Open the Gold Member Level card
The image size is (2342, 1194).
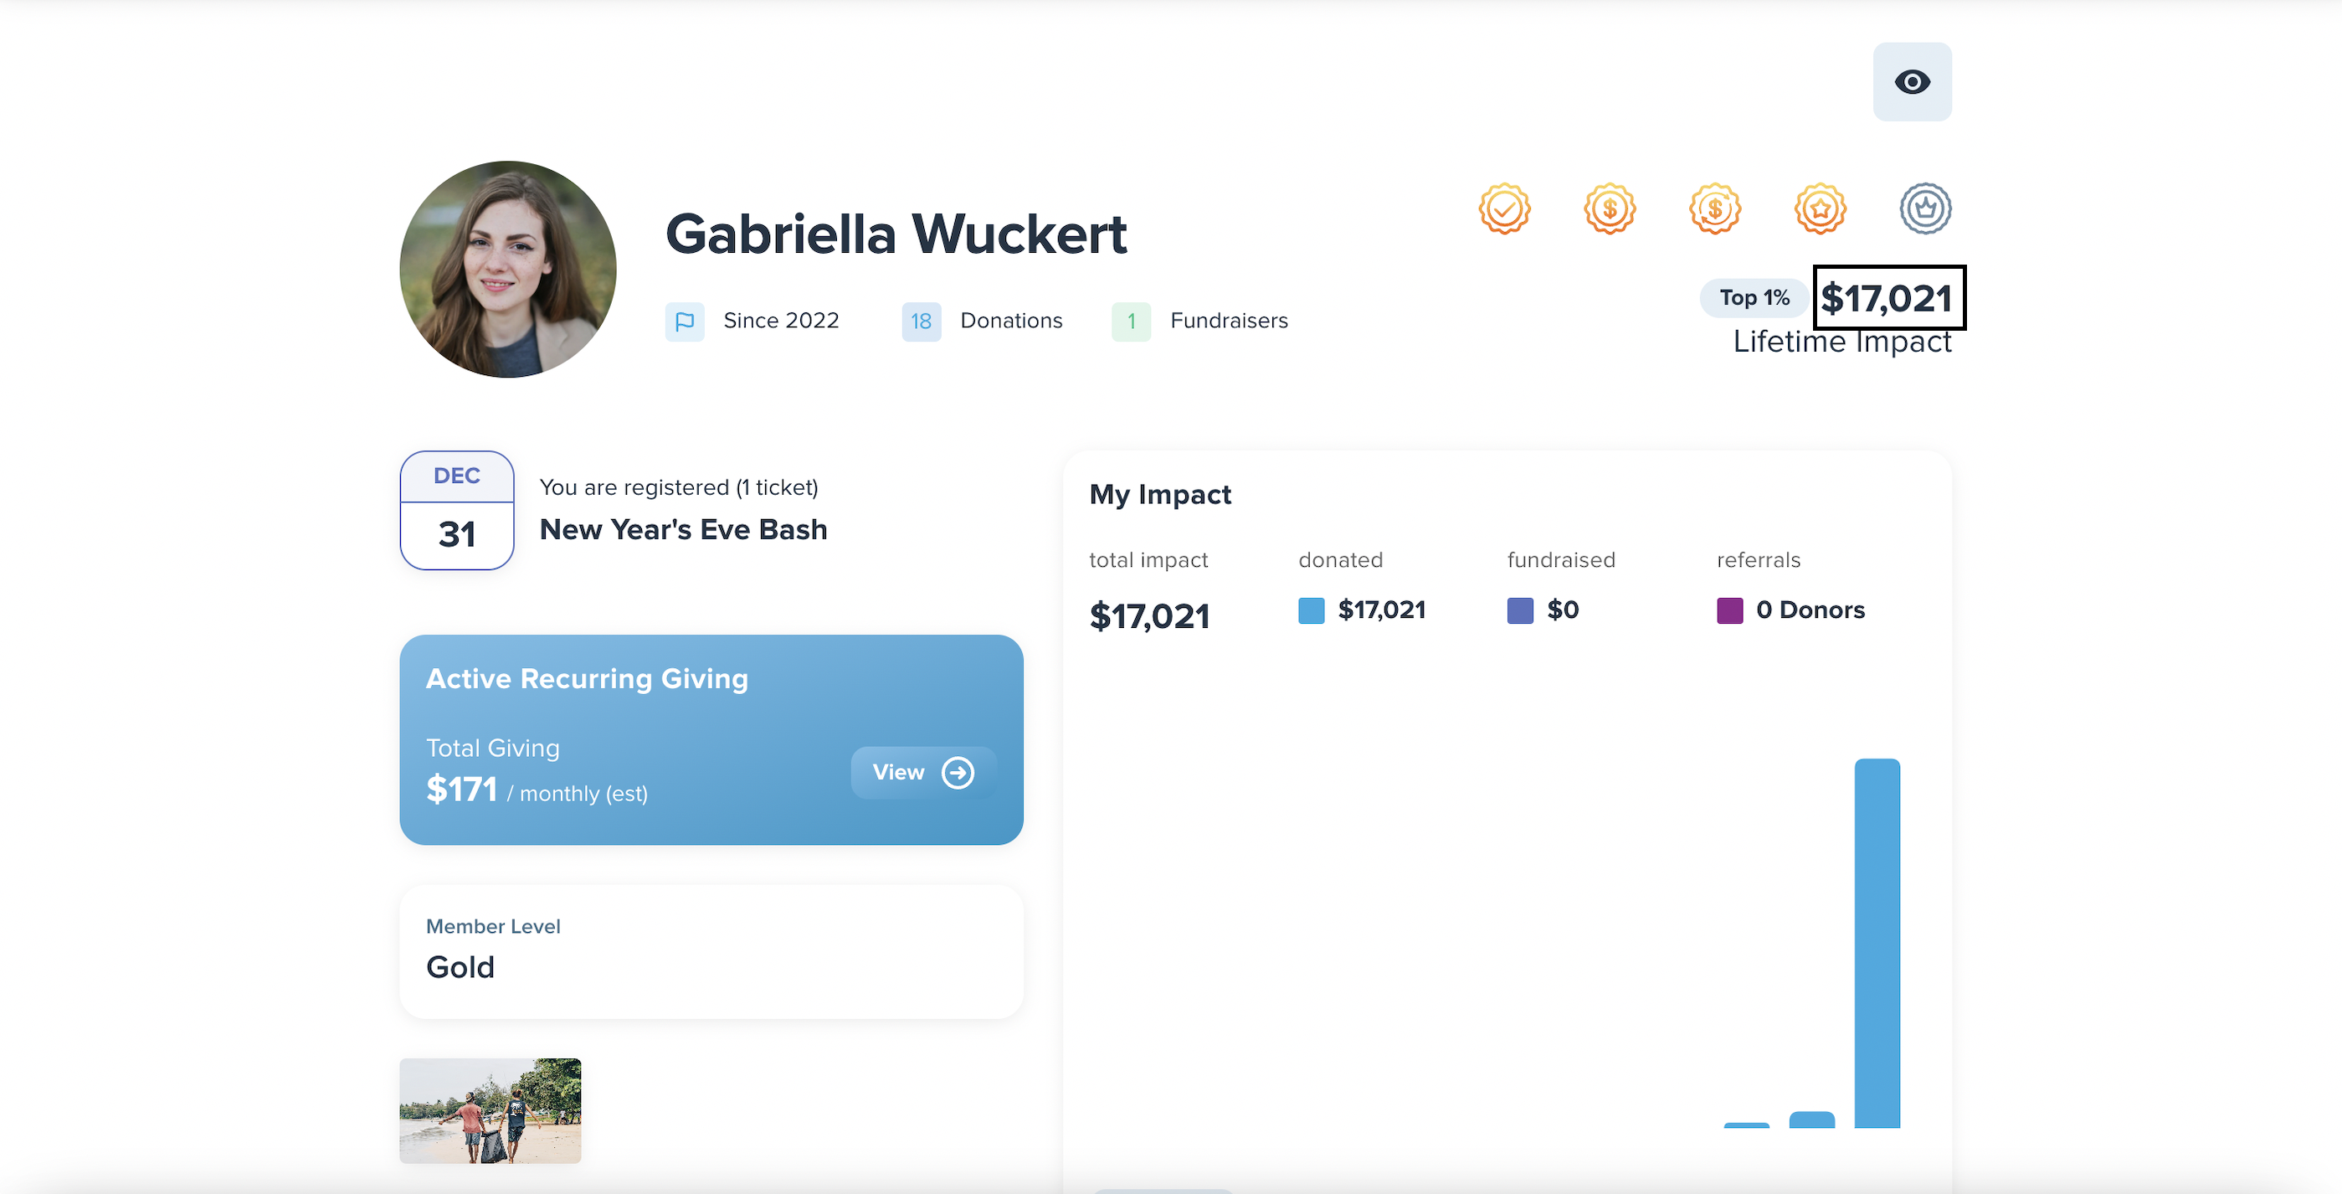[x=711, y=951]
